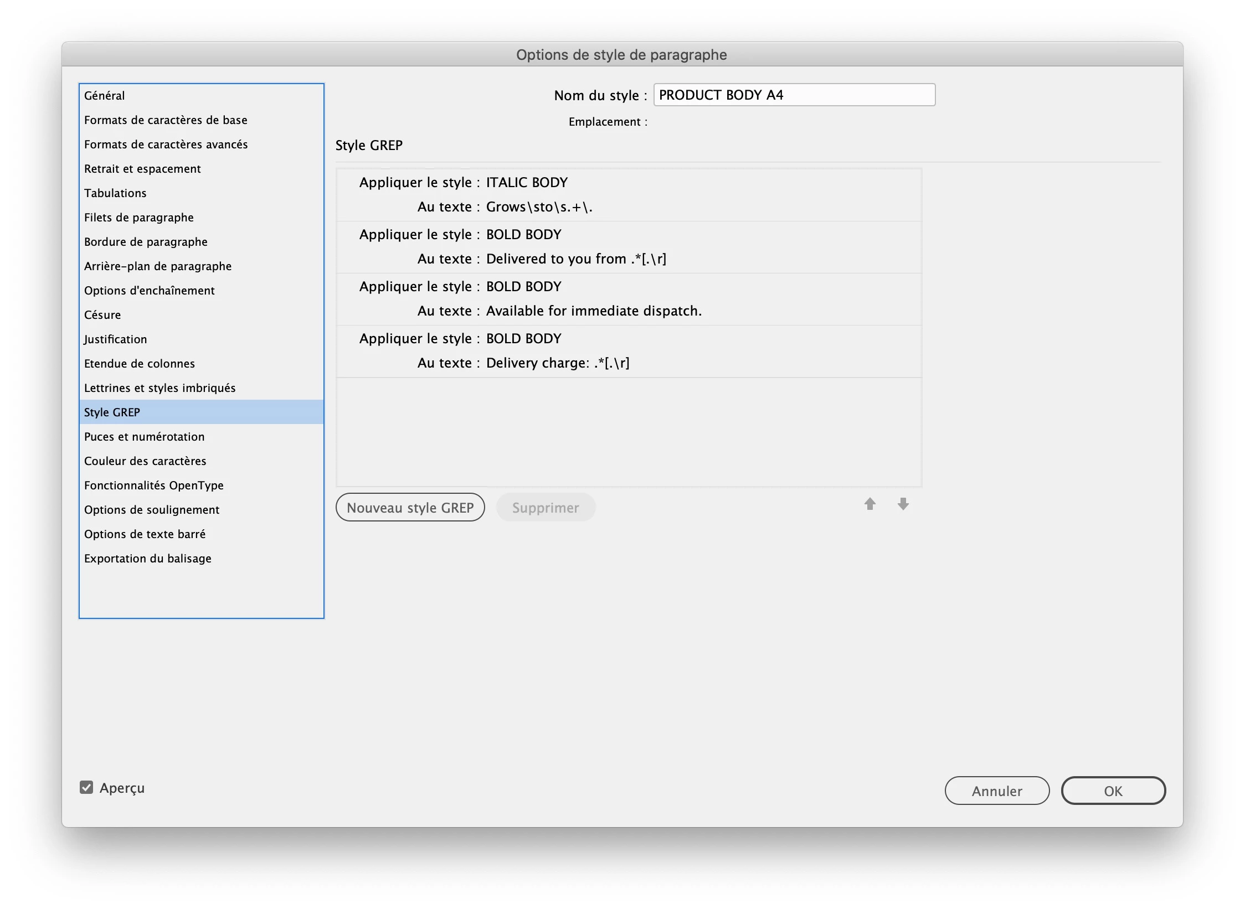Select the Delivered to you from expression

576,259
